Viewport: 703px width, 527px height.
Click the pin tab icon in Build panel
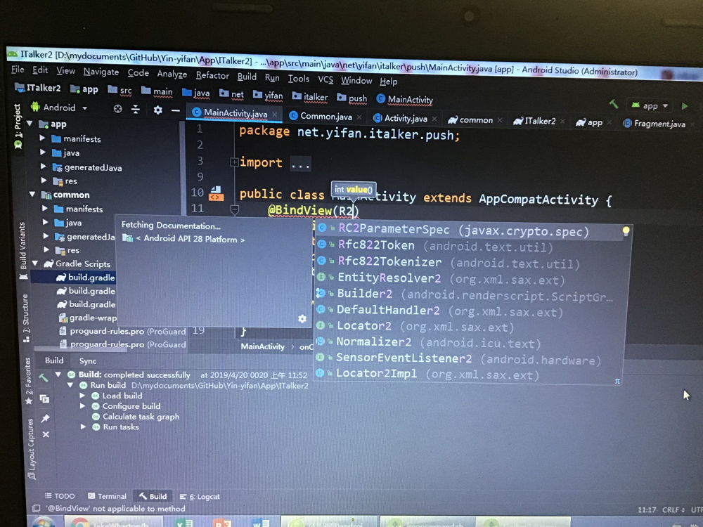click(45, 418)
